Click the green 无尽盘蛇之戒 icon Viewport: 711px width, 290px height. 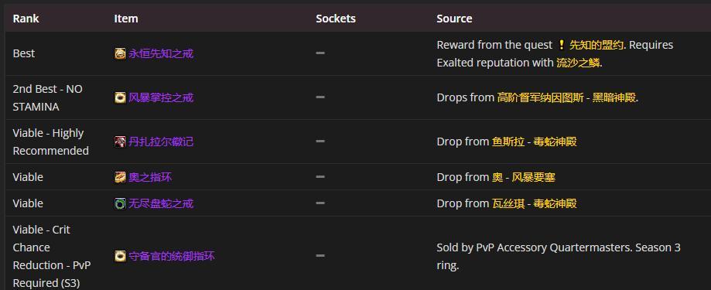click(x=120, y=203)
